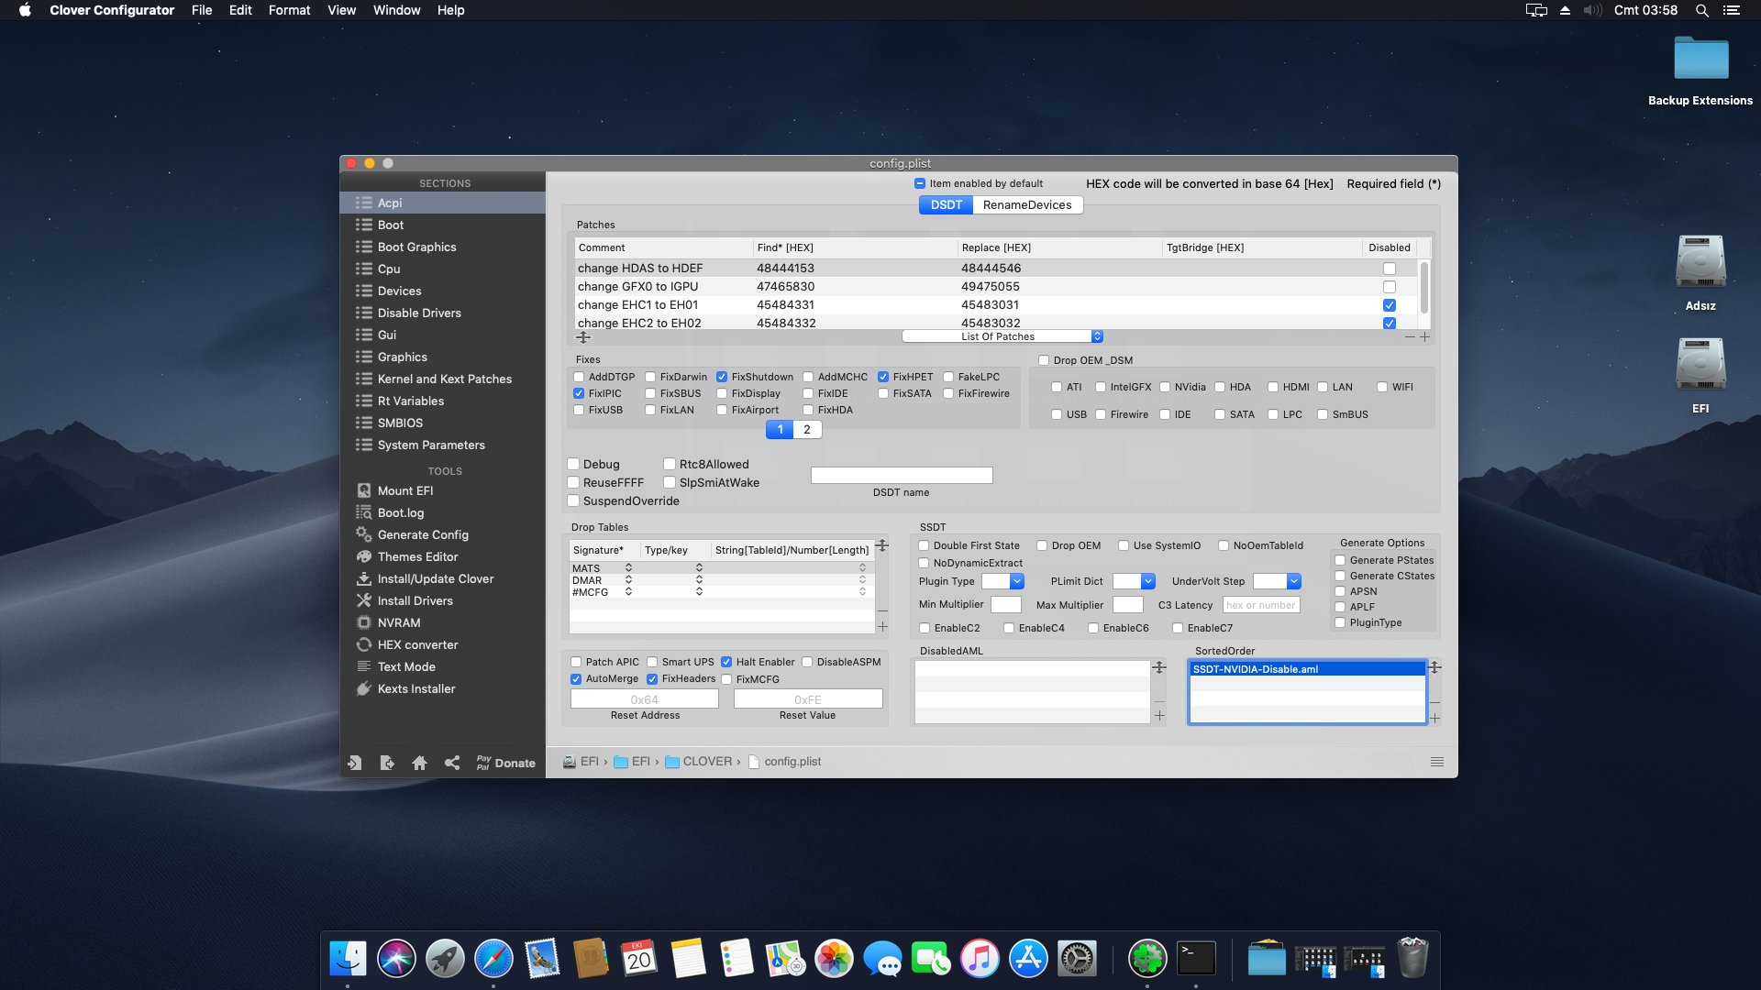Click the Kexts Installer icon
This screenshot has height=990, width=1761.
tap(364, 688)
